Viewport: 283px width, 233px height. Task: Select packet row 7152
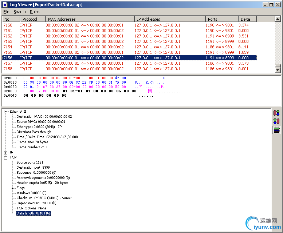coord(129,36)
